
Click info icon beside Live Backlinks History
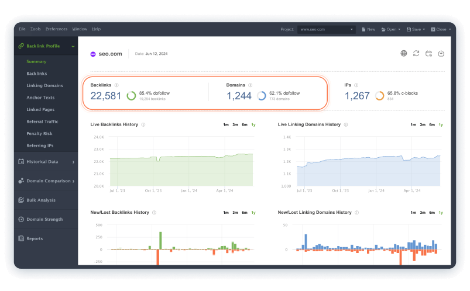pos(143,124)
